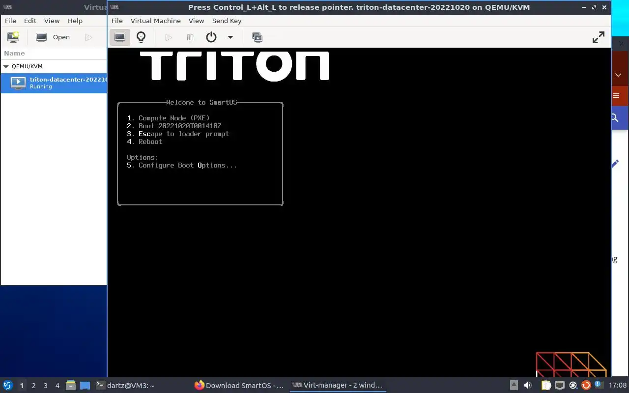629x393 pixels.
Task: Open the file manager taskbar icon
Action: coord(71,386)
